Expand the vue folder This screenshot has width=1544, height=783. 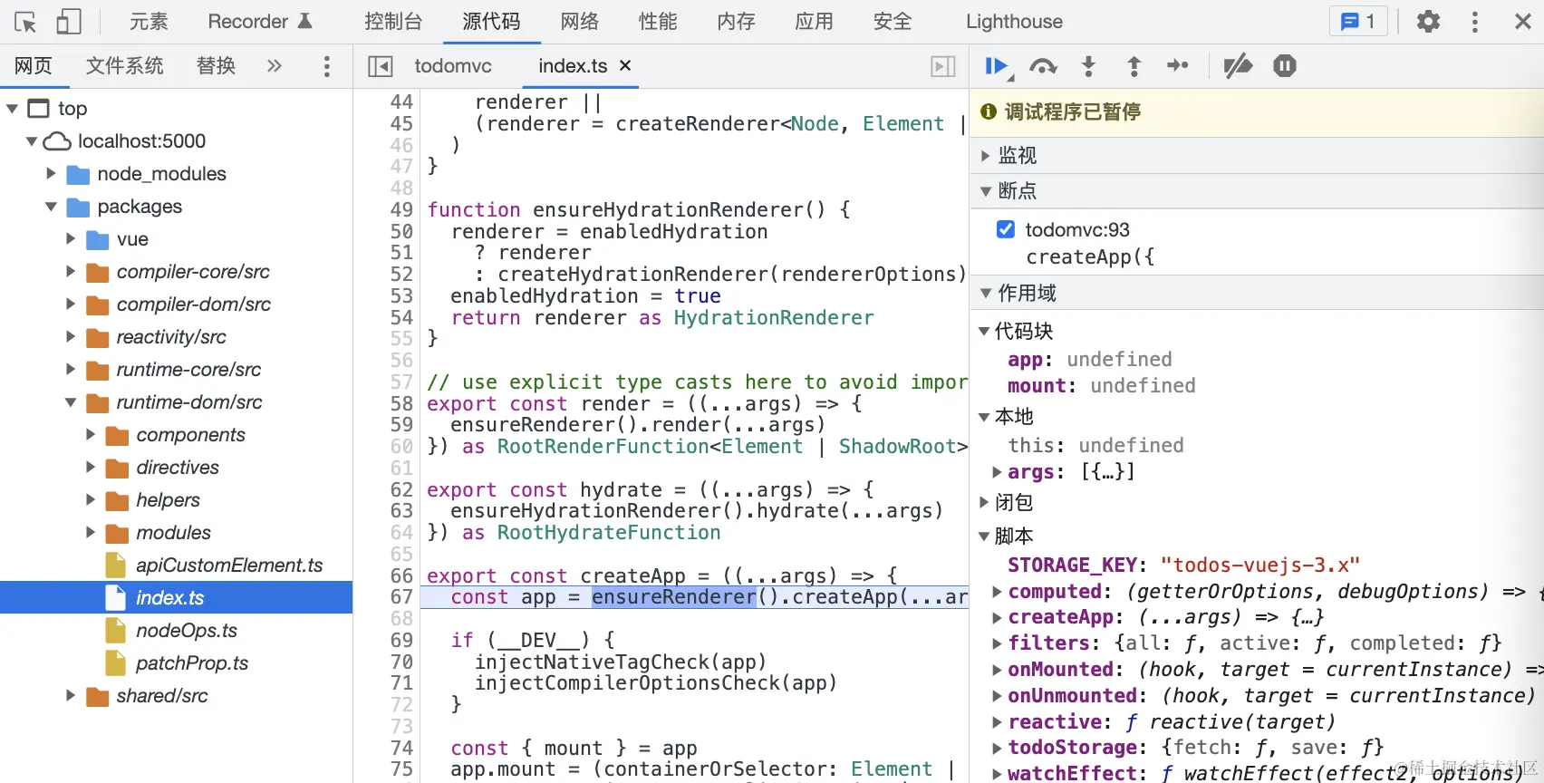coord(72,239)
